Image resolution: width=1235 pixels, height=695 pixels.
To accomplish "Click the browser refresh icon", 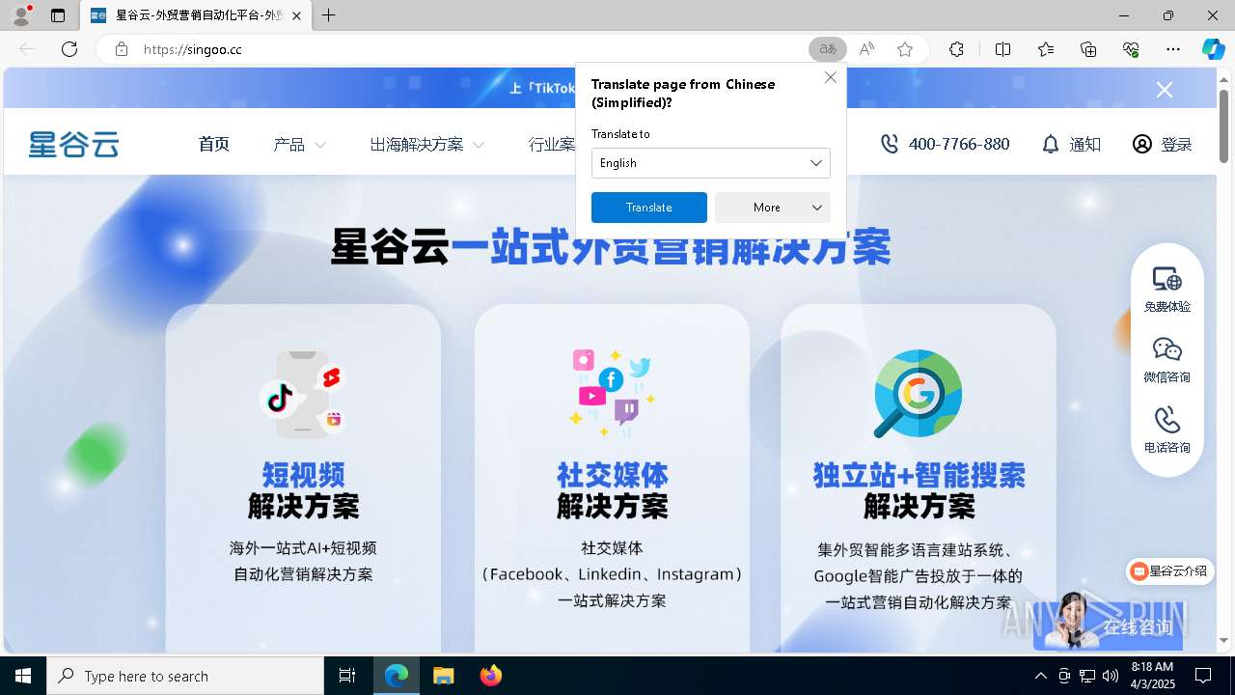I will [x=69, y=49].
